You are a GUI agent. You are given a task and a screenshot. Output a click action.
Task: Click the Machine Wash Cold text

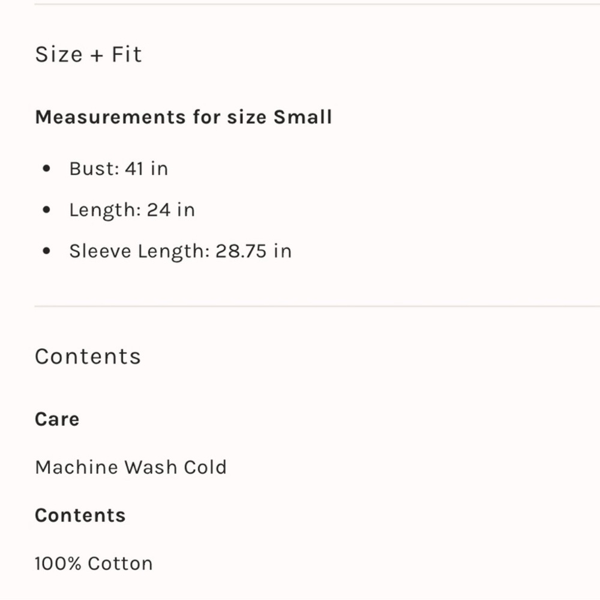coord(131,467)
